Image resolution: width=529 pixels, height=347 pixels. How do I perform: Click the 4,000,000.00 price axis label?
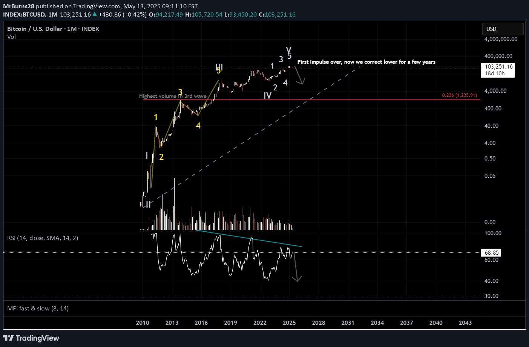tap(501, 39)
